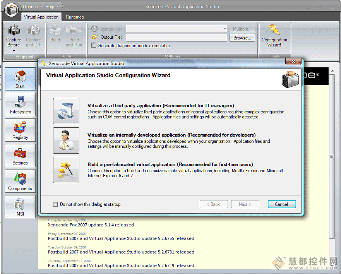Open the Components sidebar panel
341x274 pixels.
(x=20, y=181)
